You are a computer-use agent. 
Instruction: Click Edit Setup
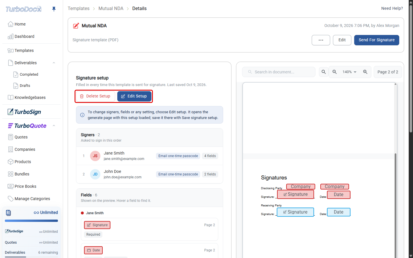click(x=134, y=96)
